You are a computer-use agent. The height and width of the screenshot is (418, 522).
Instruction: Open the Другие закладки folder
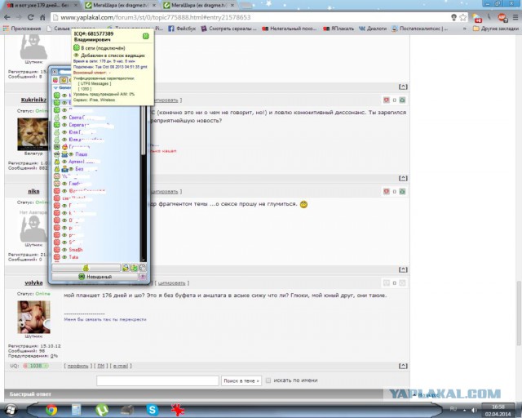[x=496, y=29]
